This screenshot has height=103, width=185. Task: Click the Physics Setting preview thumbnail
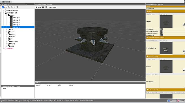pyautogui.click(x=166, y=48)
